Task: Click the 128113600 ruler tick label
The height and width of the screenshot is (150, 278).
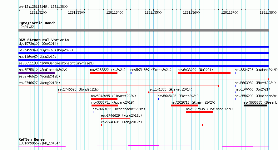Action: point(191,12)
